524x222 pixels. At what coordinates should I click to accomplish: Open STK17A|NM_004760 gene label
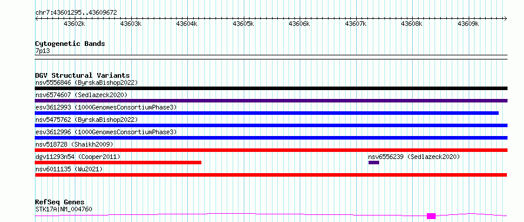coord(64,210)
